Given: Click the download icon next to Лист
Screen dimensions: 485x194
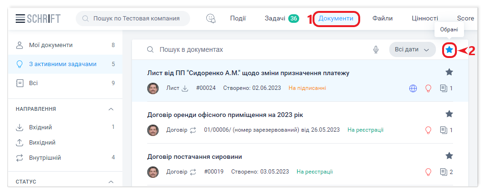Looking at the screenshot, I should [x=185, y=88].
